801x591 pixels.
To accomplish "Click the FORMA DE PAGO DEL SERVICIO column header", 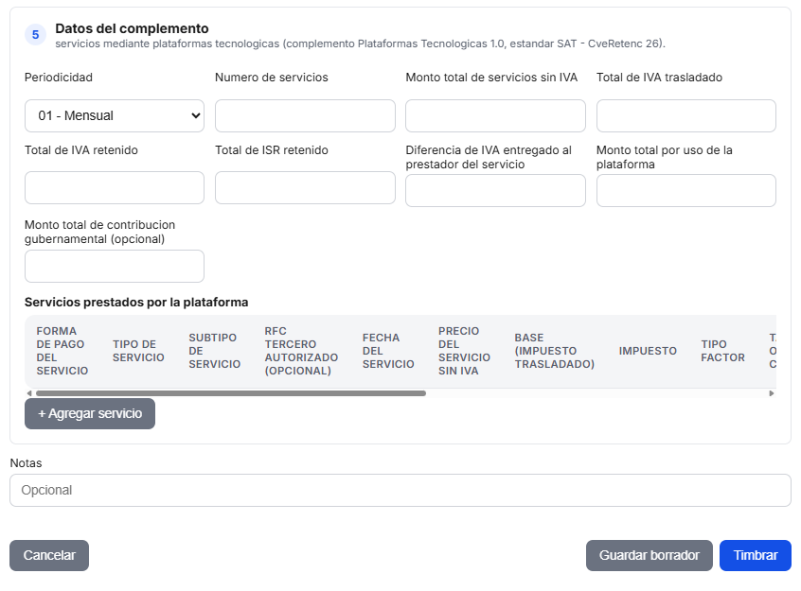I will 62,351.
